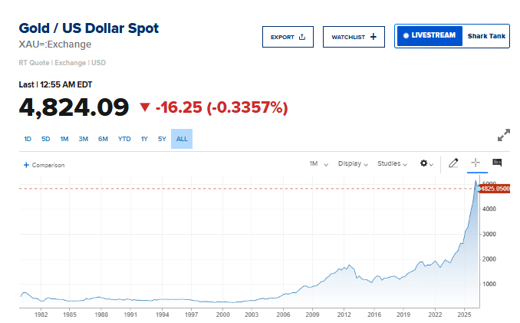This screenshot has height=323, width=520.
Task: Switch to the YTD range
Action: click(124, 139)
